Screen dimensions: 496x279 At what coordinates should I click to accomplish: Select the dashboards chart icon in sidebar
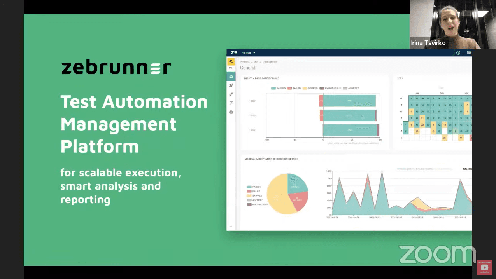coord(231,77)
